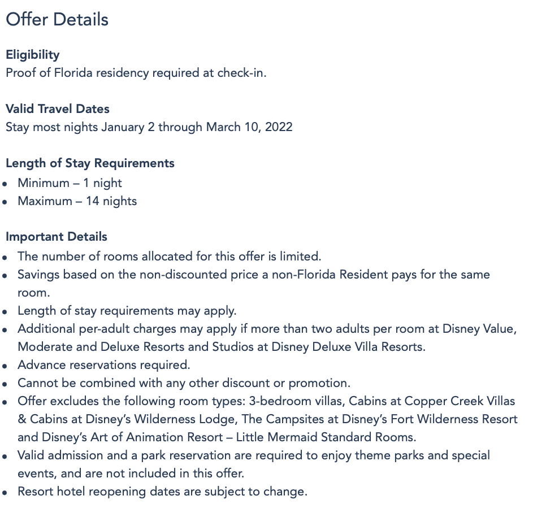The height and width of the screenshot is (513, 546).
Task: Click the January 2 through March 10 text
Action: [197, 127]
